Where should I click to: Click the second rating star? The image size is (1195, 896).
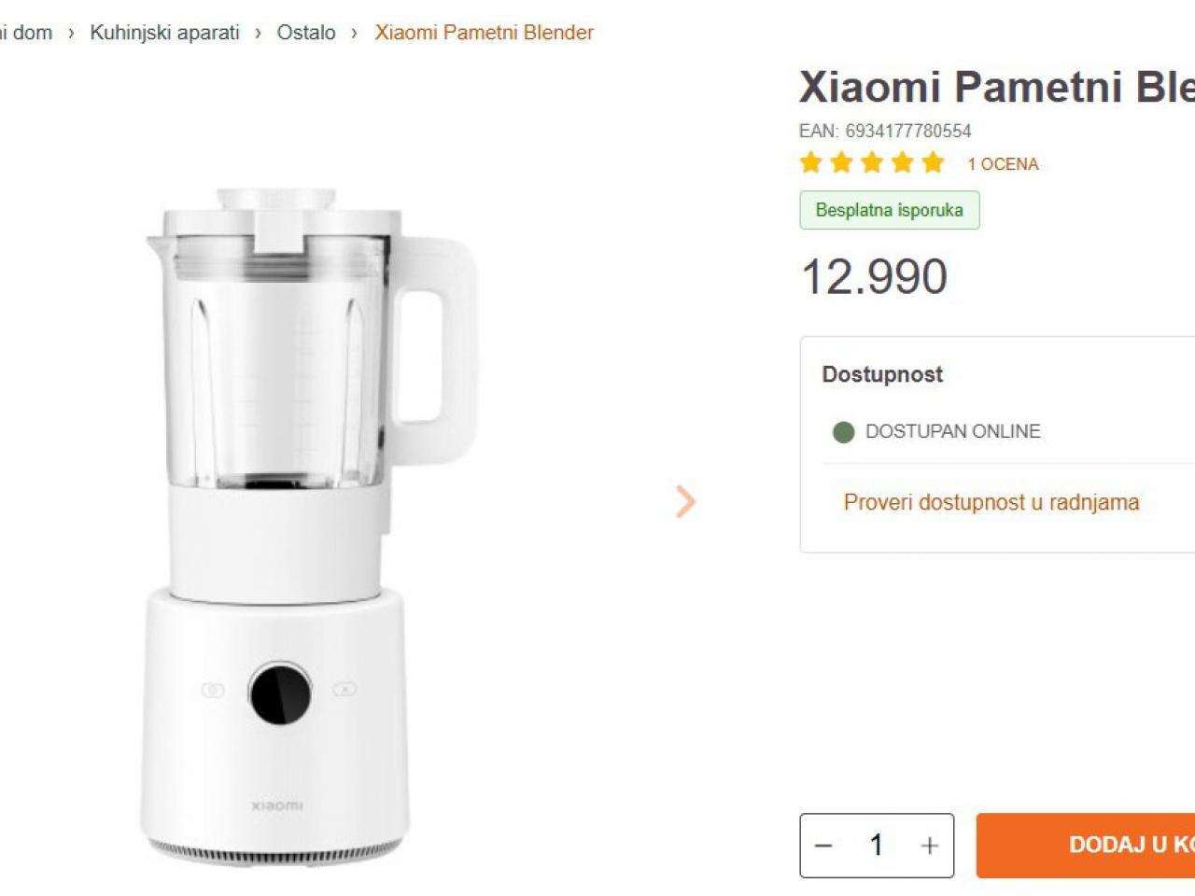(842, 163)
